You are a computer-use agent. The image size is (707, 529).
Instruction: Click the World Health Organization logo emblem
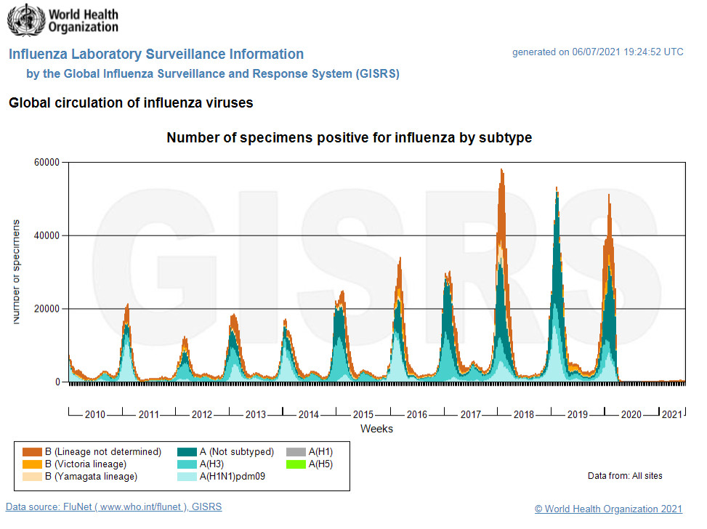coord(25,20)
